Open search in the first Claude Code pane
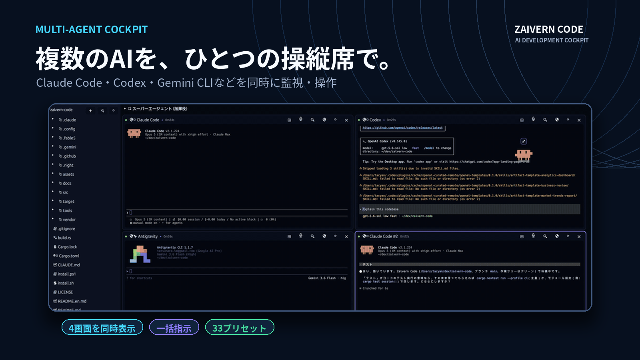The width and height of the screenshot is (640, 360). click(312, 120)
